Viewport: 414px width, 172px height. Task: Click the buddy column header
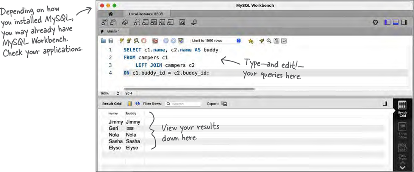pyautogui.click(x=131, y=113)
